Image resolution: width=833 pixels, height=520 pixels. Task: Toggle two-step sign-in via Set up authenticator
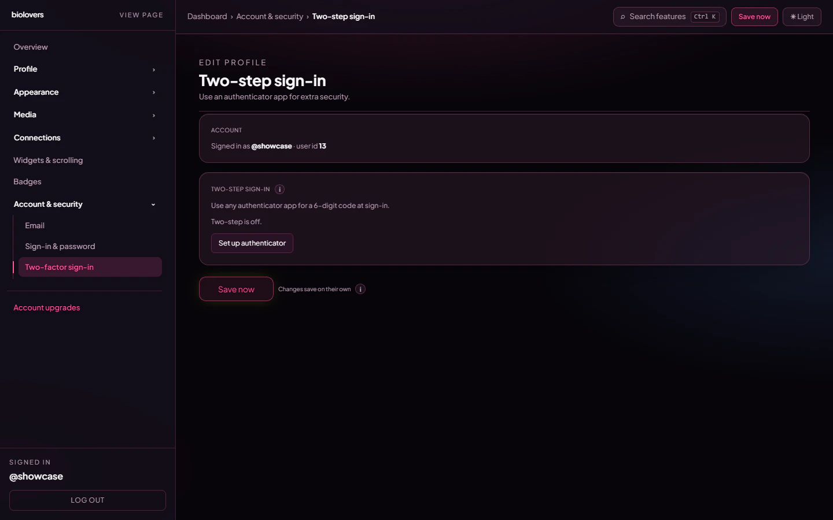coord(252,243)
